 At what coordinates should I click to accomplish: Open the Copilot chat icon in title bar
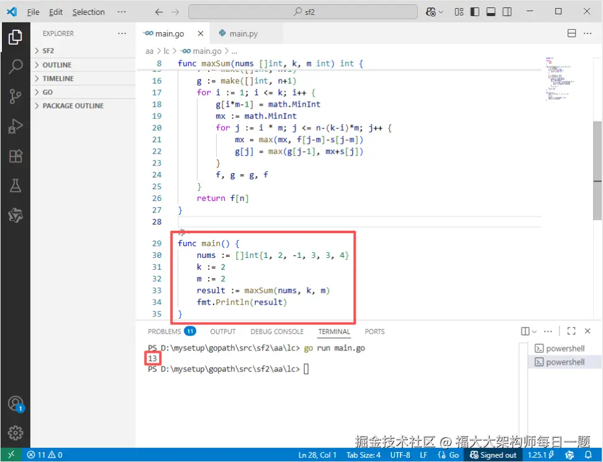(431, 12)
